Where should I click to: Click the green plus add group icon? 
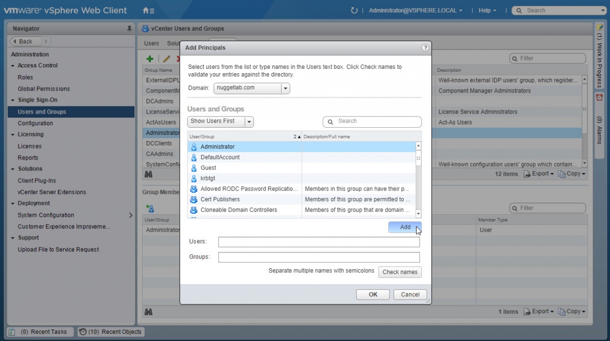point(150,59)
